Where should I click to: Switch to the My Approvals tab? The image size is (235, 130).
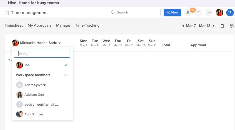pos(39,25)
